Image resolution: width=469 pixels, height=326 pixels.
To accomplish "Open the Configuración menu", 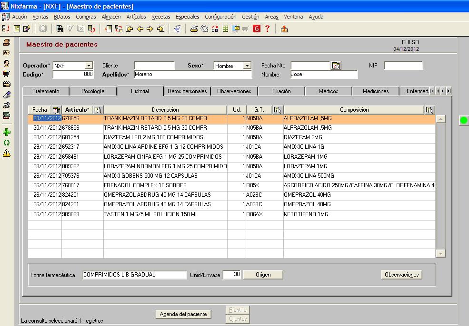I will pos(220,17).
